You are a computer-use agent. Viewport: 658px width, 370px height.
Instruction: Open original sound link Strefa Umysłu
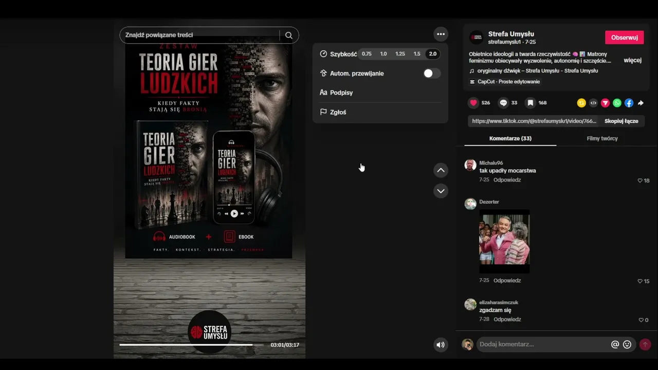point(538,71)
